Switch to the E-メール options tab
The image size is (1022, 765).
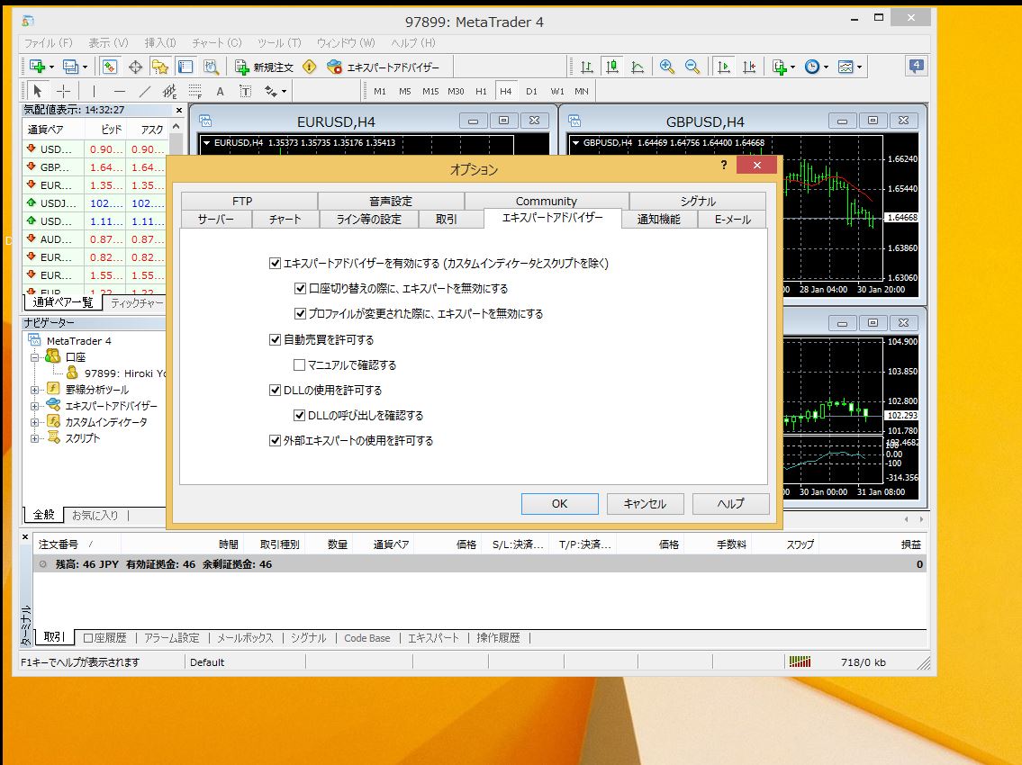coord(733,220)
